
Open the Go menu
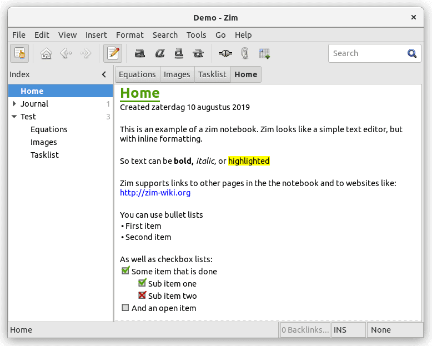pyautogui.click(x=220, y=35)
